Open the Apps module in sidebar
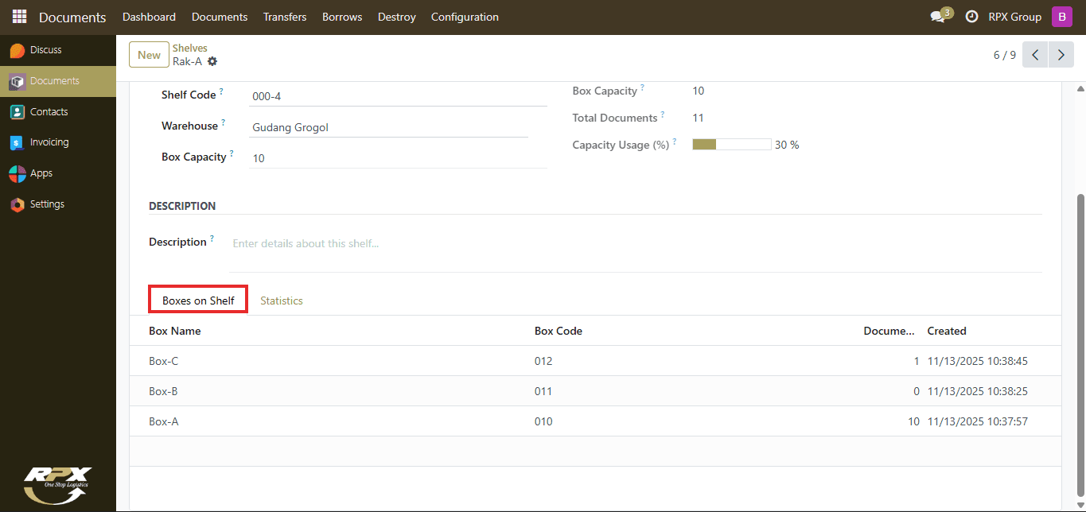1086x512 pixels. (x=58, y=173)
